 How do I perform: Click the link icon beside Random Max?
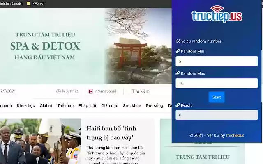[178, 73]
